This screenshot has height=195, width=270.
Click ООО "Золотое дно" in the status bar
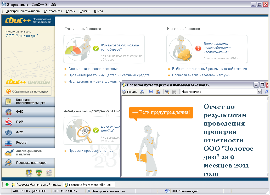tap(185, 191)
